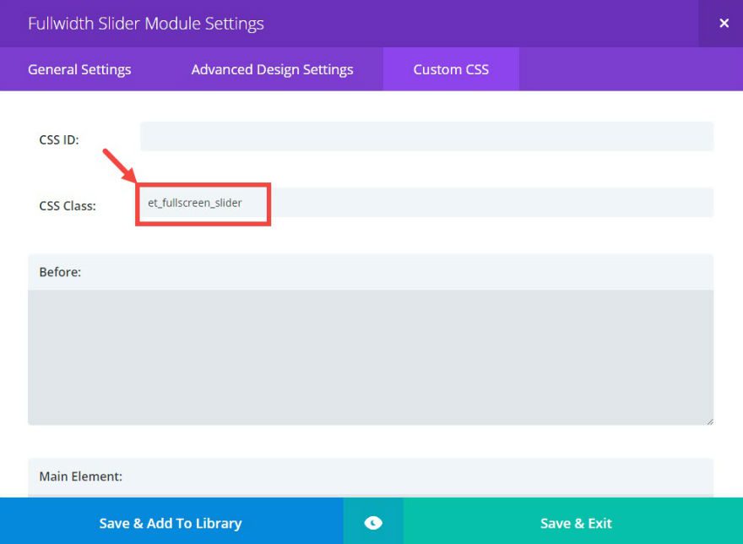This screenshot has width=743, height=544.
Task: Click the red arrow annotation
Action: (119, 166)
